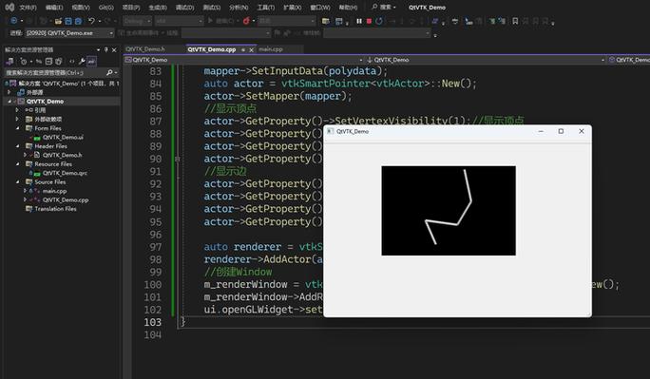
Task: Click the Pause debugging button
Action: [x=359, y=21]
